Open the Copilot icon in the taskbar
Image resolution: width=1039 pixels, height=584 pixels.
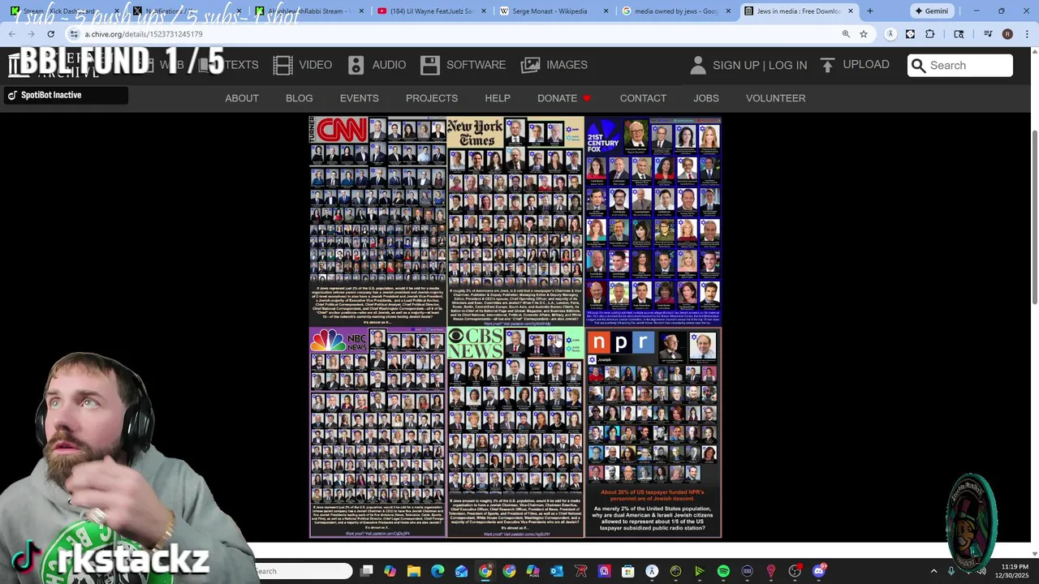point(390,571)
